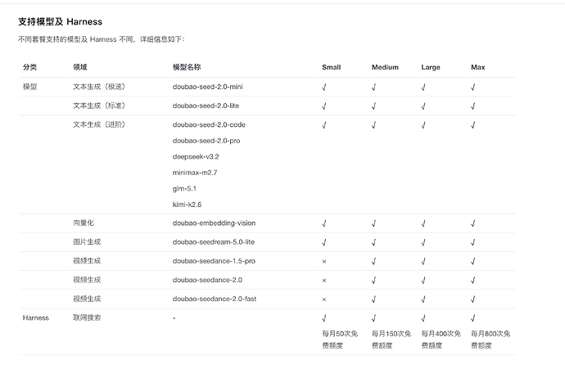
Task: Select doubao-seedance-2.0-fast model name
Action: point(215,299)
